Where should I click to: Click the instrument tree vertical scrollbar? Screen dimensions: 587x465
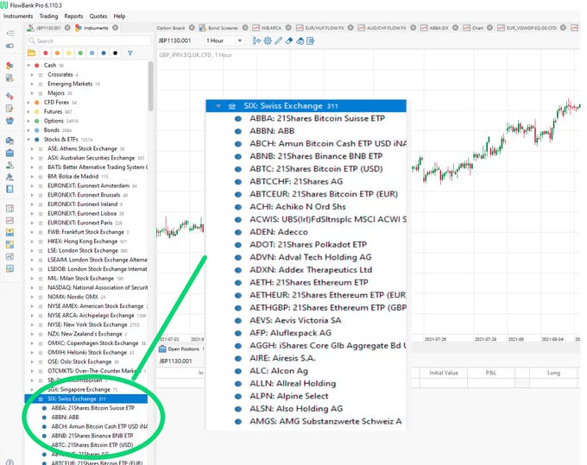(150, 86)
